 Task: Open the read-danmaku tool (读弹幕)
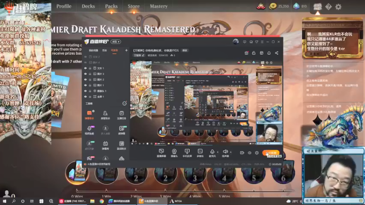pos(121,130)
